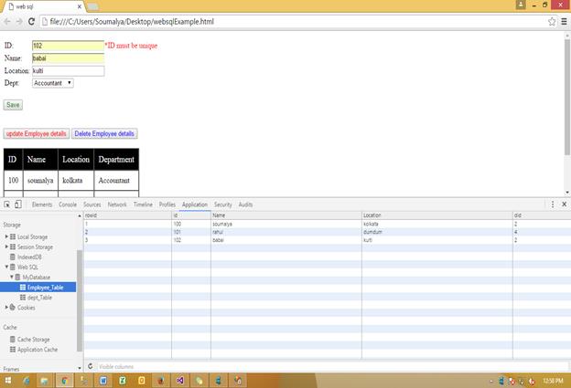Collapse the Web SQL tree arrow
571x388 pixels.
pos(6,267)
